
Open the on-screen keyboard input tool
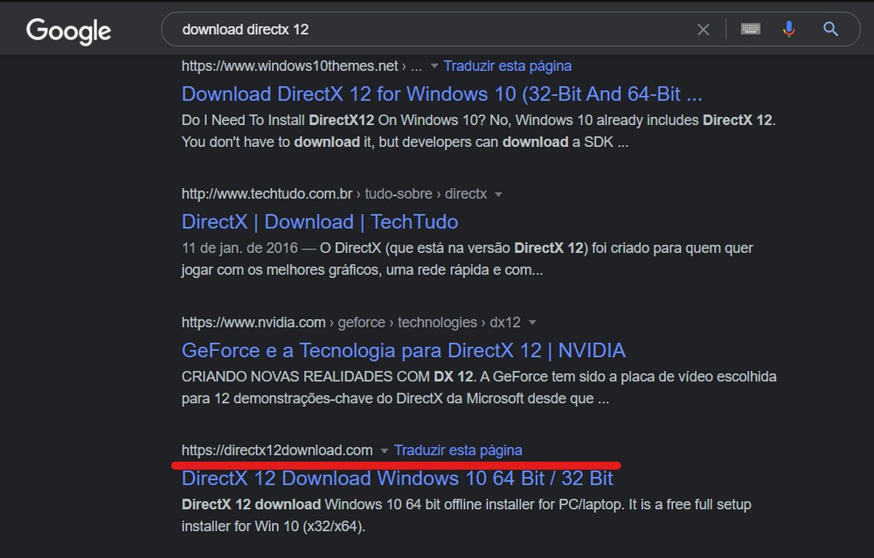750,30
